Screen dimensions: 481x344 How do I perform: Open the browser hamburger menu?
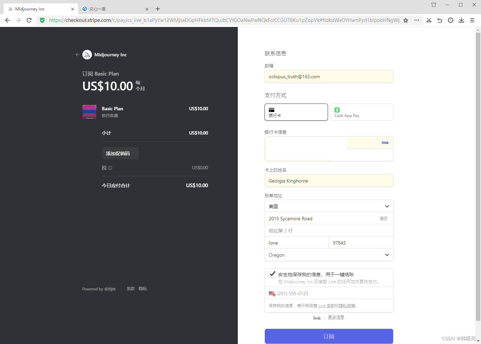point(472,20)
